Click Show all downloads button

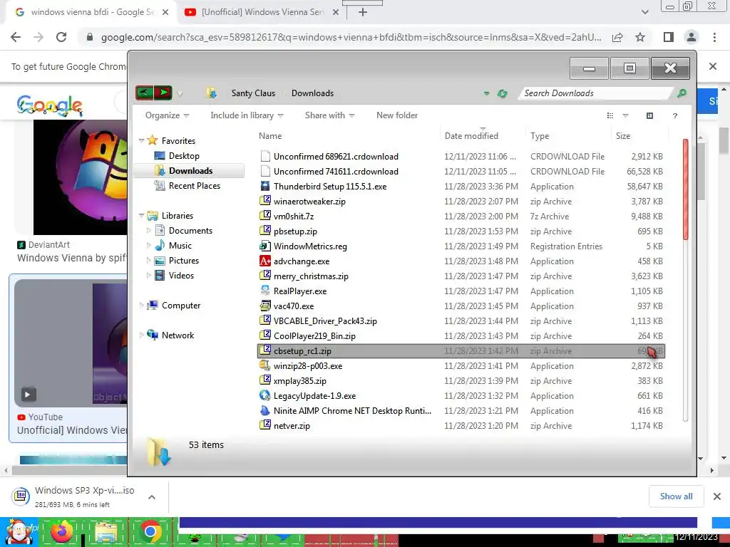[676, 496]
